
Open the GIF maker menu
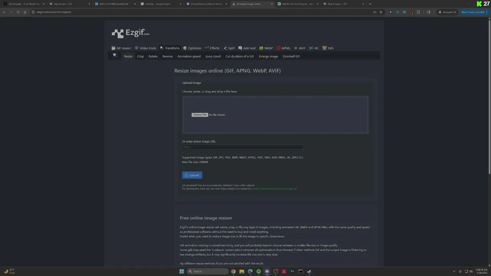[121, 48]
